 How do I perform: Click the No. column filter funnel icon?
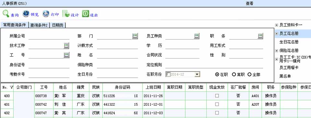coord(11,87)
